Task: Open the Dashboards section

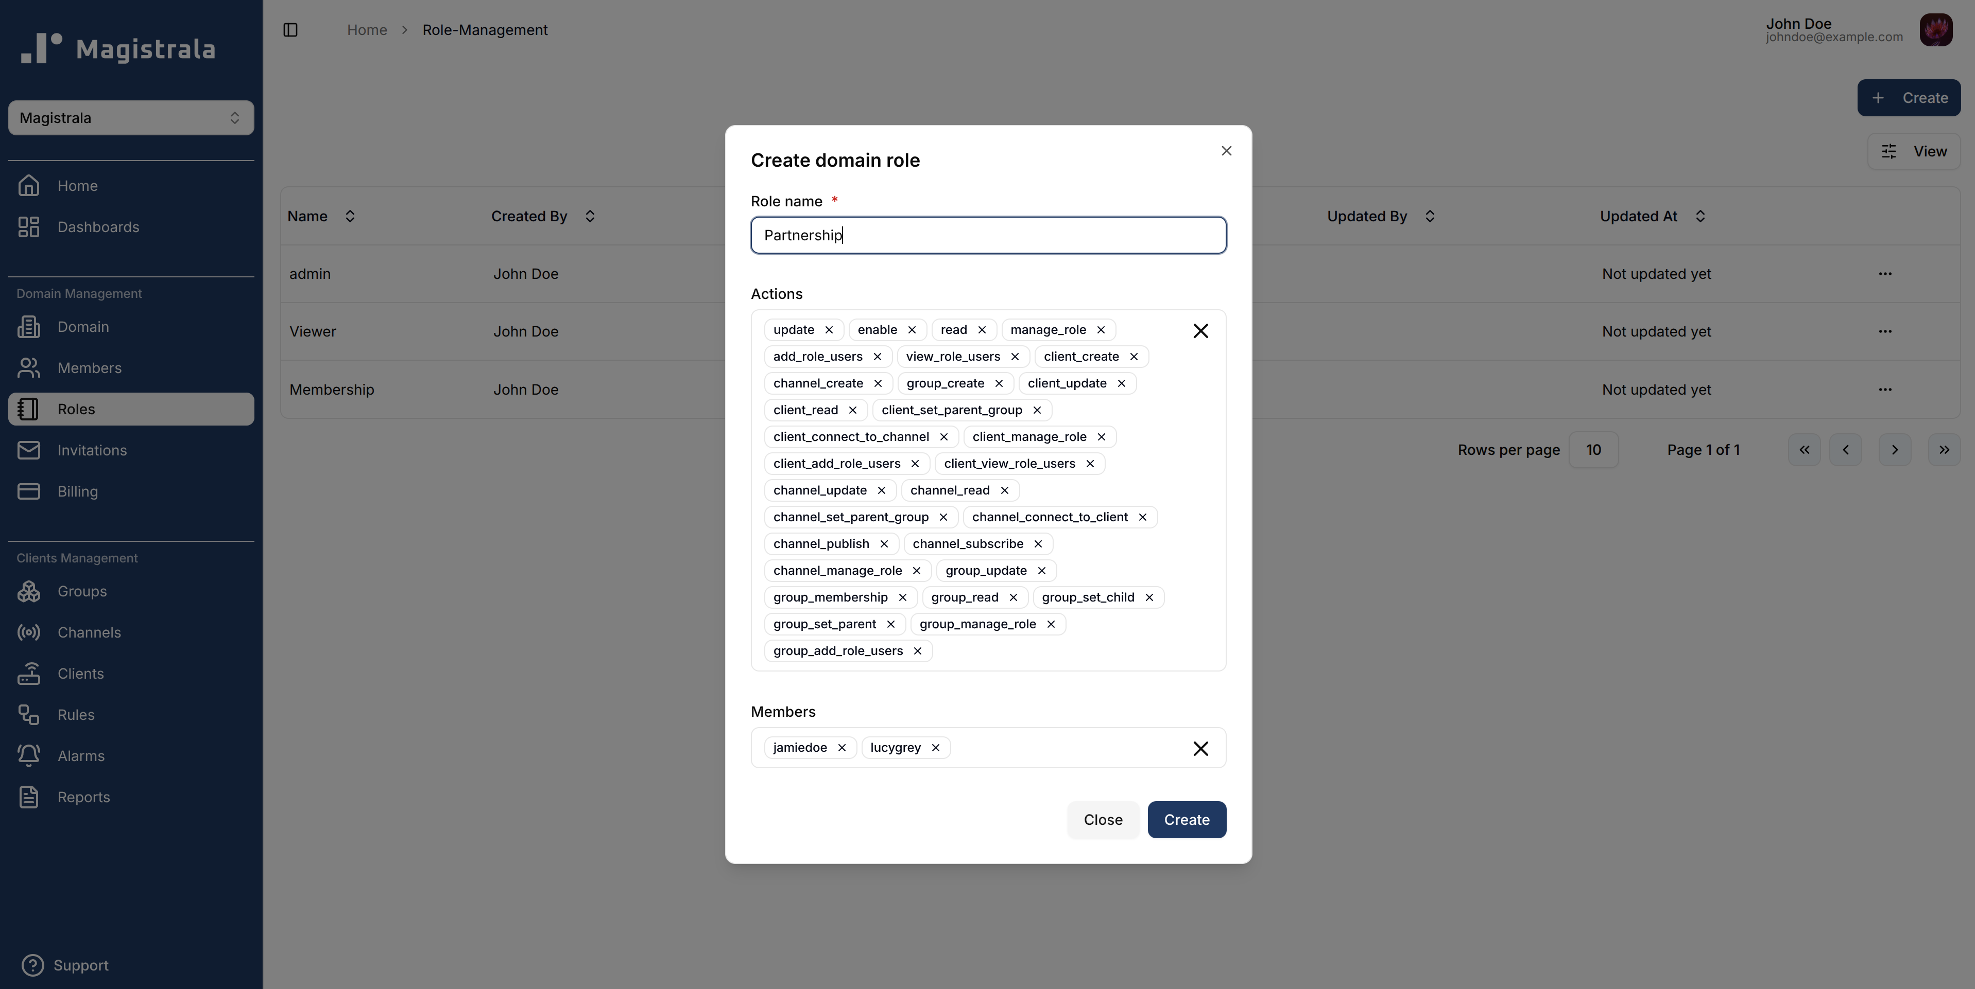Action: click(x=98, y=227)
